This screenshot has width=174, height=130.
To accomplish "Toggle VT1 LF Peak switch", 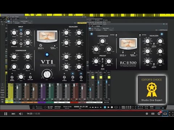I will pos(81,77).
